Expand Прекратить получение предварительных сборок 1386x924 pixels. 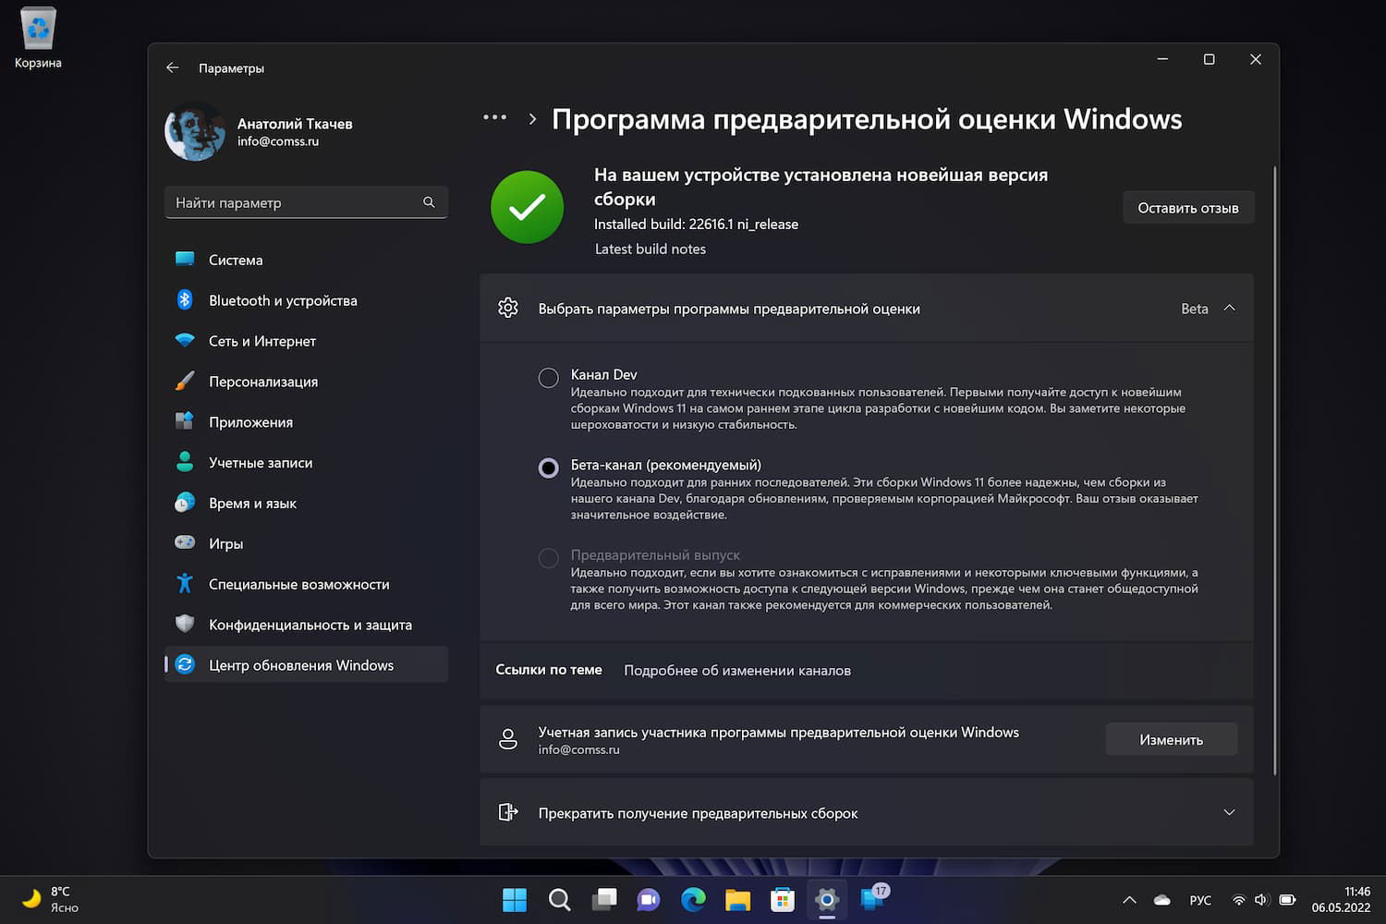[1229, 812]
